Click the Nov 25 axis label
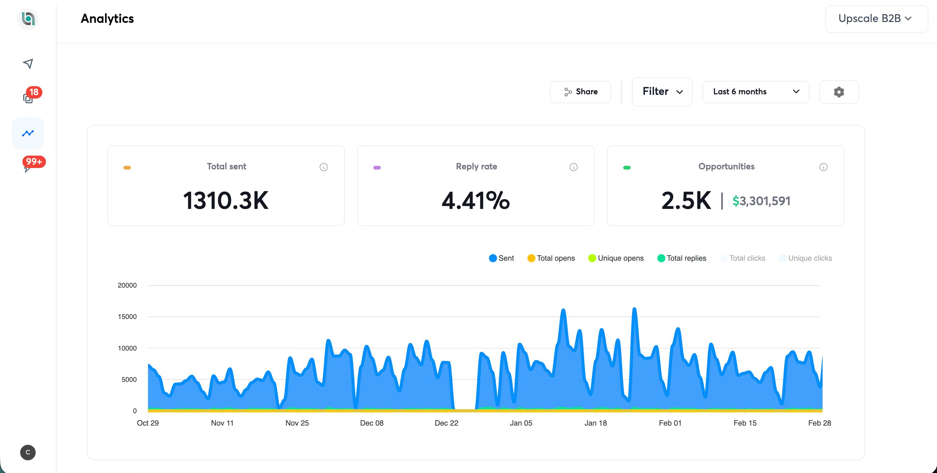This screenshot has height=473, width=937. click(x=297, y=423)
